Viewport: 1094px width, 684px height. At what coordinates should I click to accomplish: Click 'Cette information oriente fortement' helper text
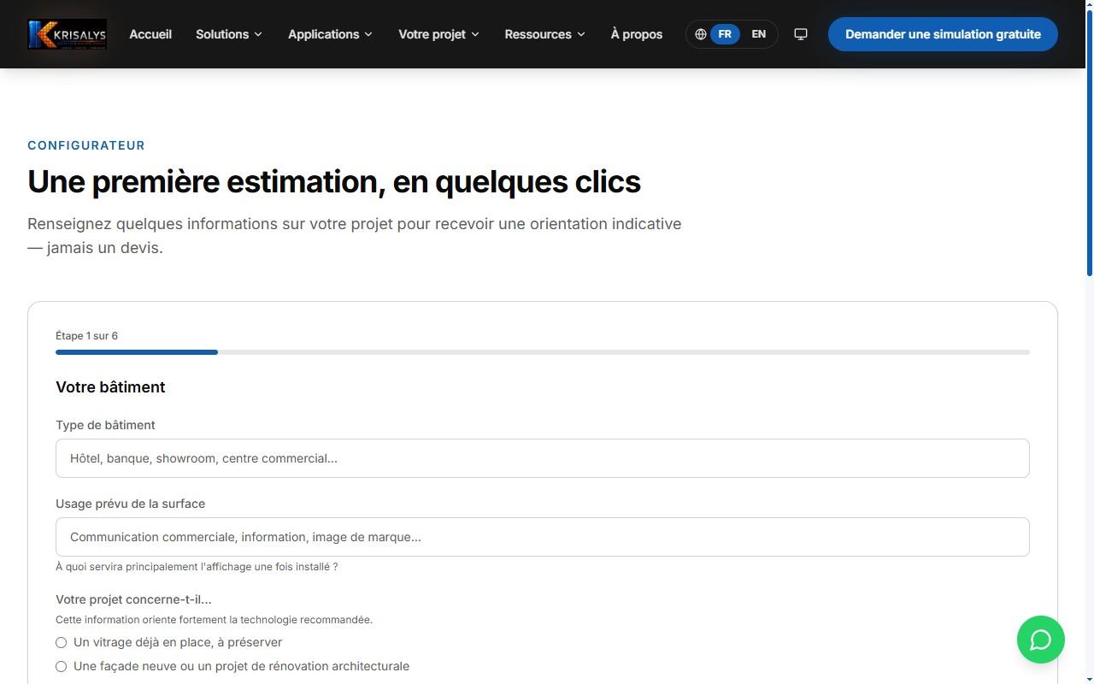tap(214, 620)
